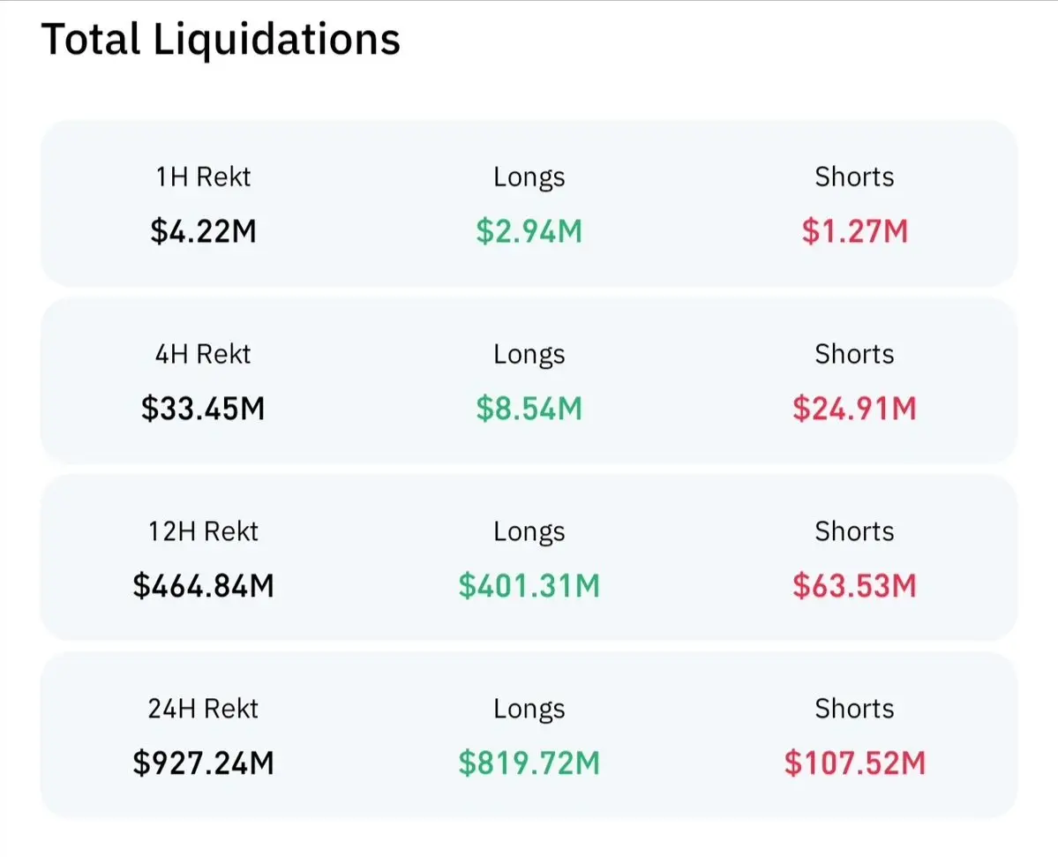Click the 24H Longs value $819.72M

click(529, 763)
